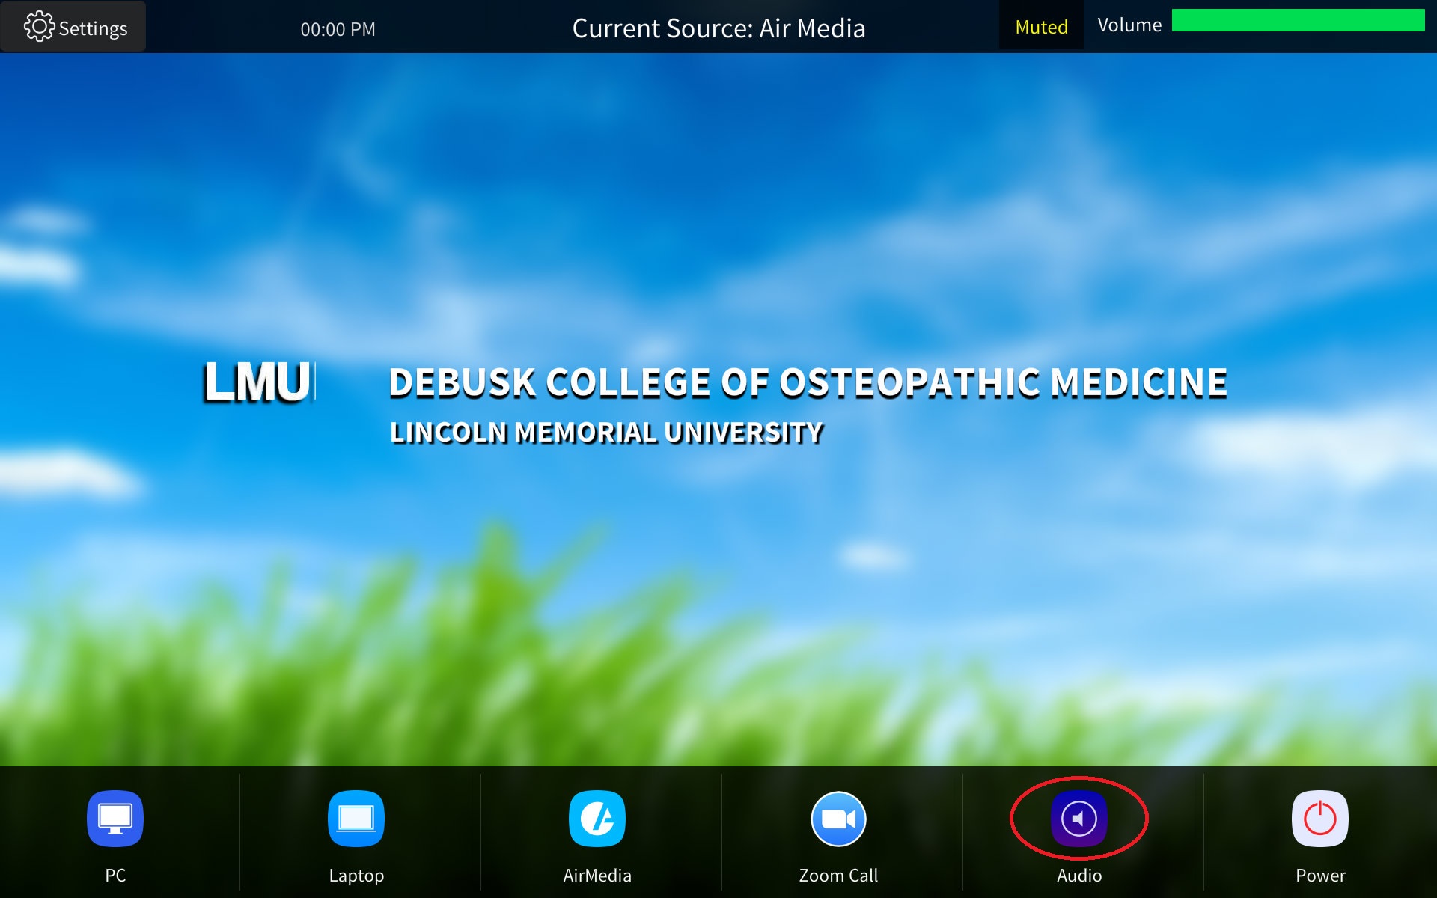
Task: Click the Volume label
Action: point(1129,25)
